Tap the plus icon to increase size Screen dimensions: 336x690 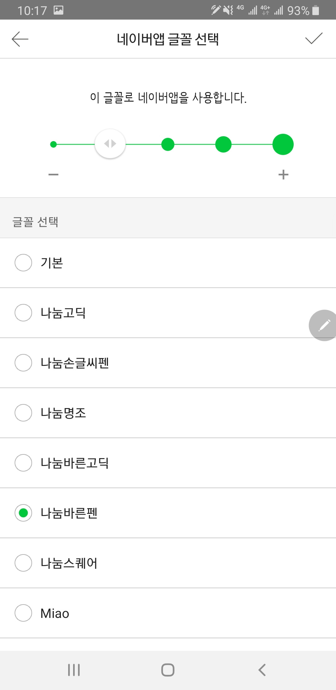coord(283,175)
